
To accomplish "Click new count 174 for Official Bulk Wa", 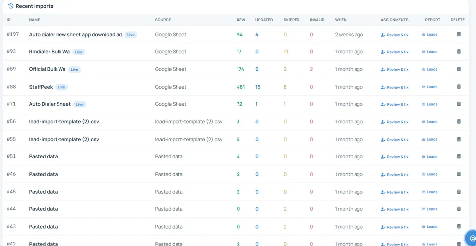I will pyautogui.click(x=240, y=69).
